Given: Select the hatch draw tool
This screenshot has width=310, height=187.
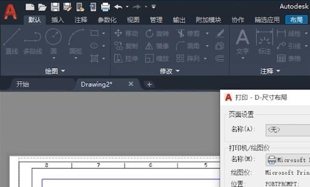Looking at the screenshot, I should pyautogui.click(x=95, y=58).
